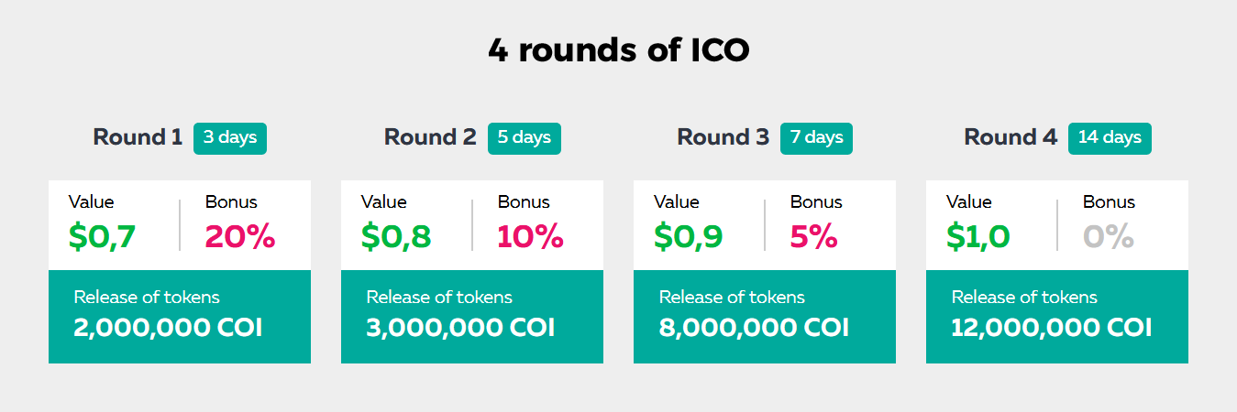1237x412 pixels.
Task: Select the 10% bonus figure
Action: click(x=530, y=237)
